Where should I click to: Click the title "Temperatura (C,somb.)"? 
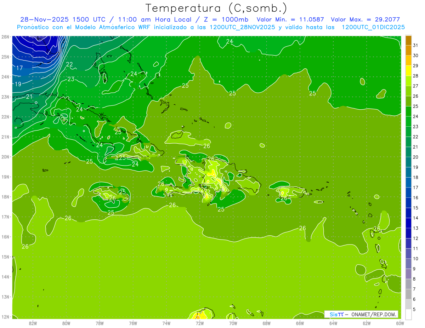pyautogui.click(x=216, y=8)
